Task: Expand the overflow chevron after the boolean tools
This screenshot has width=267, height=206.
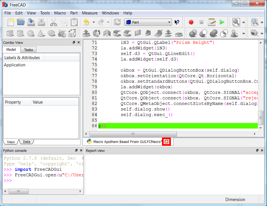Action: point(243,33)
